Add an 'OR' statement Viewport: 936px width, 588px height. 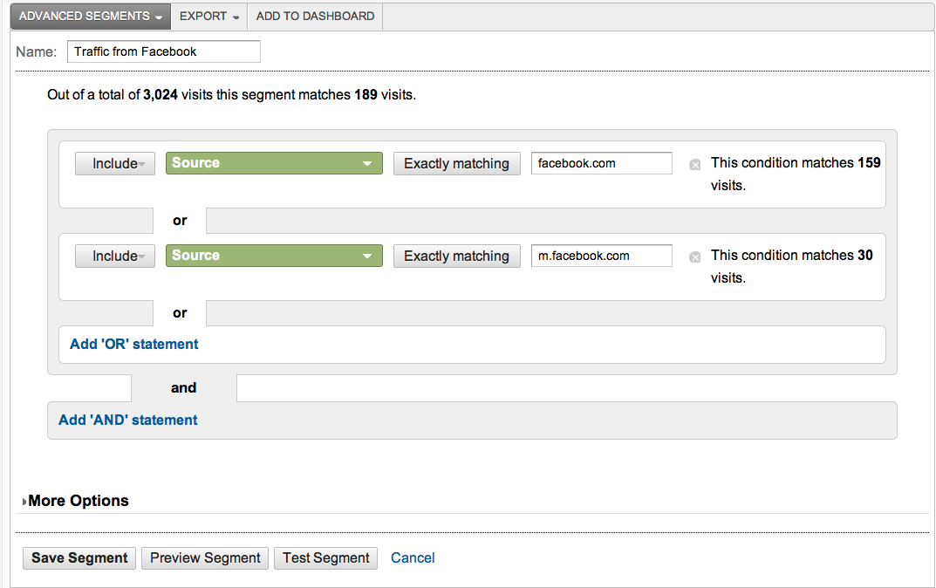coord(134,344)
